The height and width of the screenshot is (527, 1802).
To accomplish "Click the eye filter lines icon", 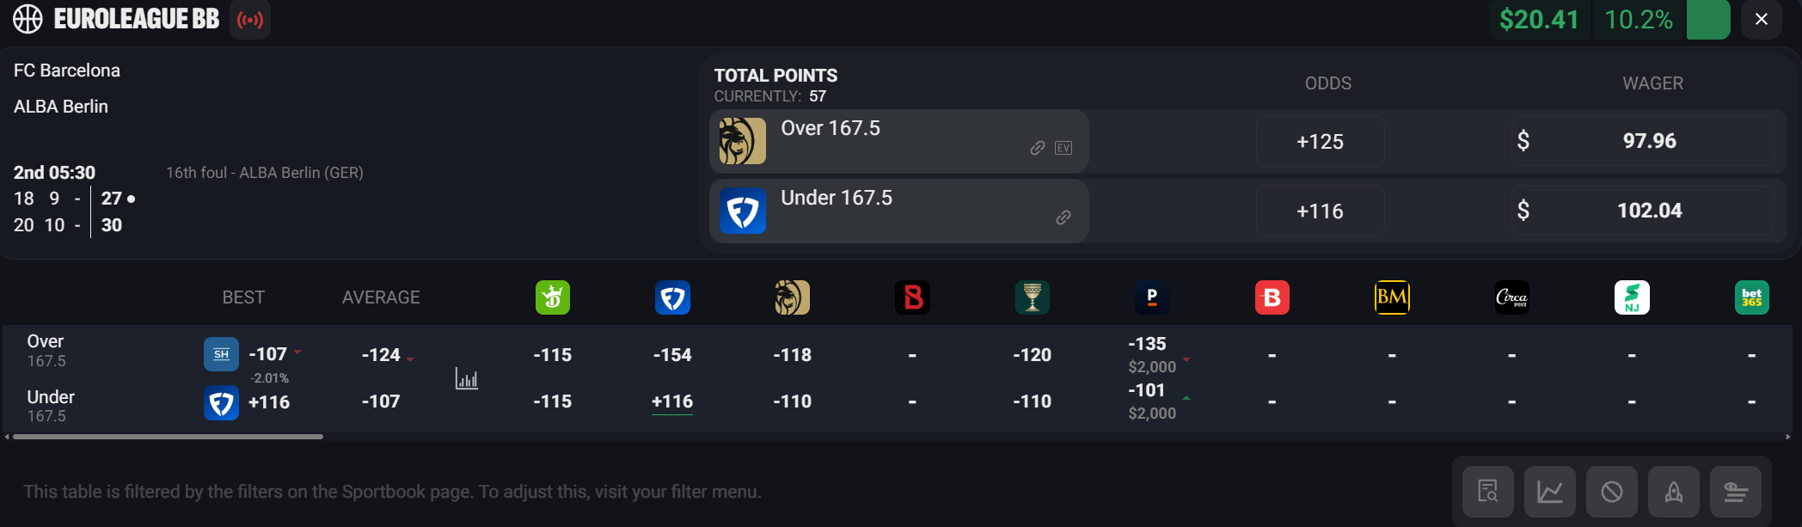I will 1735,492.
